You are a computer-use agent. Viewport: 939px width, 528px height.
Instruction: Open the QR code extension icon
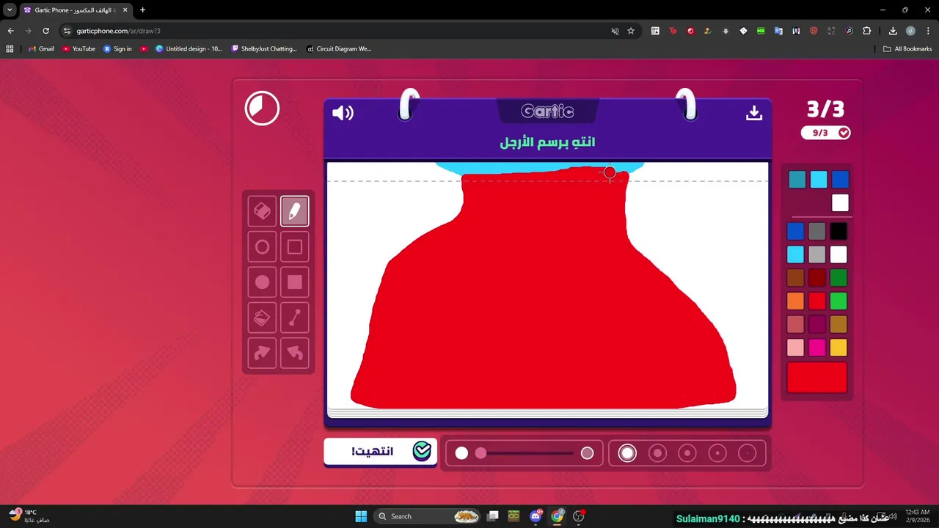tap(655, 31)
